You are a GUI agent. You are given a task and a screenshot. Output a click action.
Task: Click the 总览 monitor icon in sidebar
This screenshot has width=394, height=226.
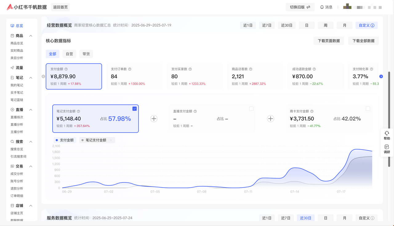(12, 26)
